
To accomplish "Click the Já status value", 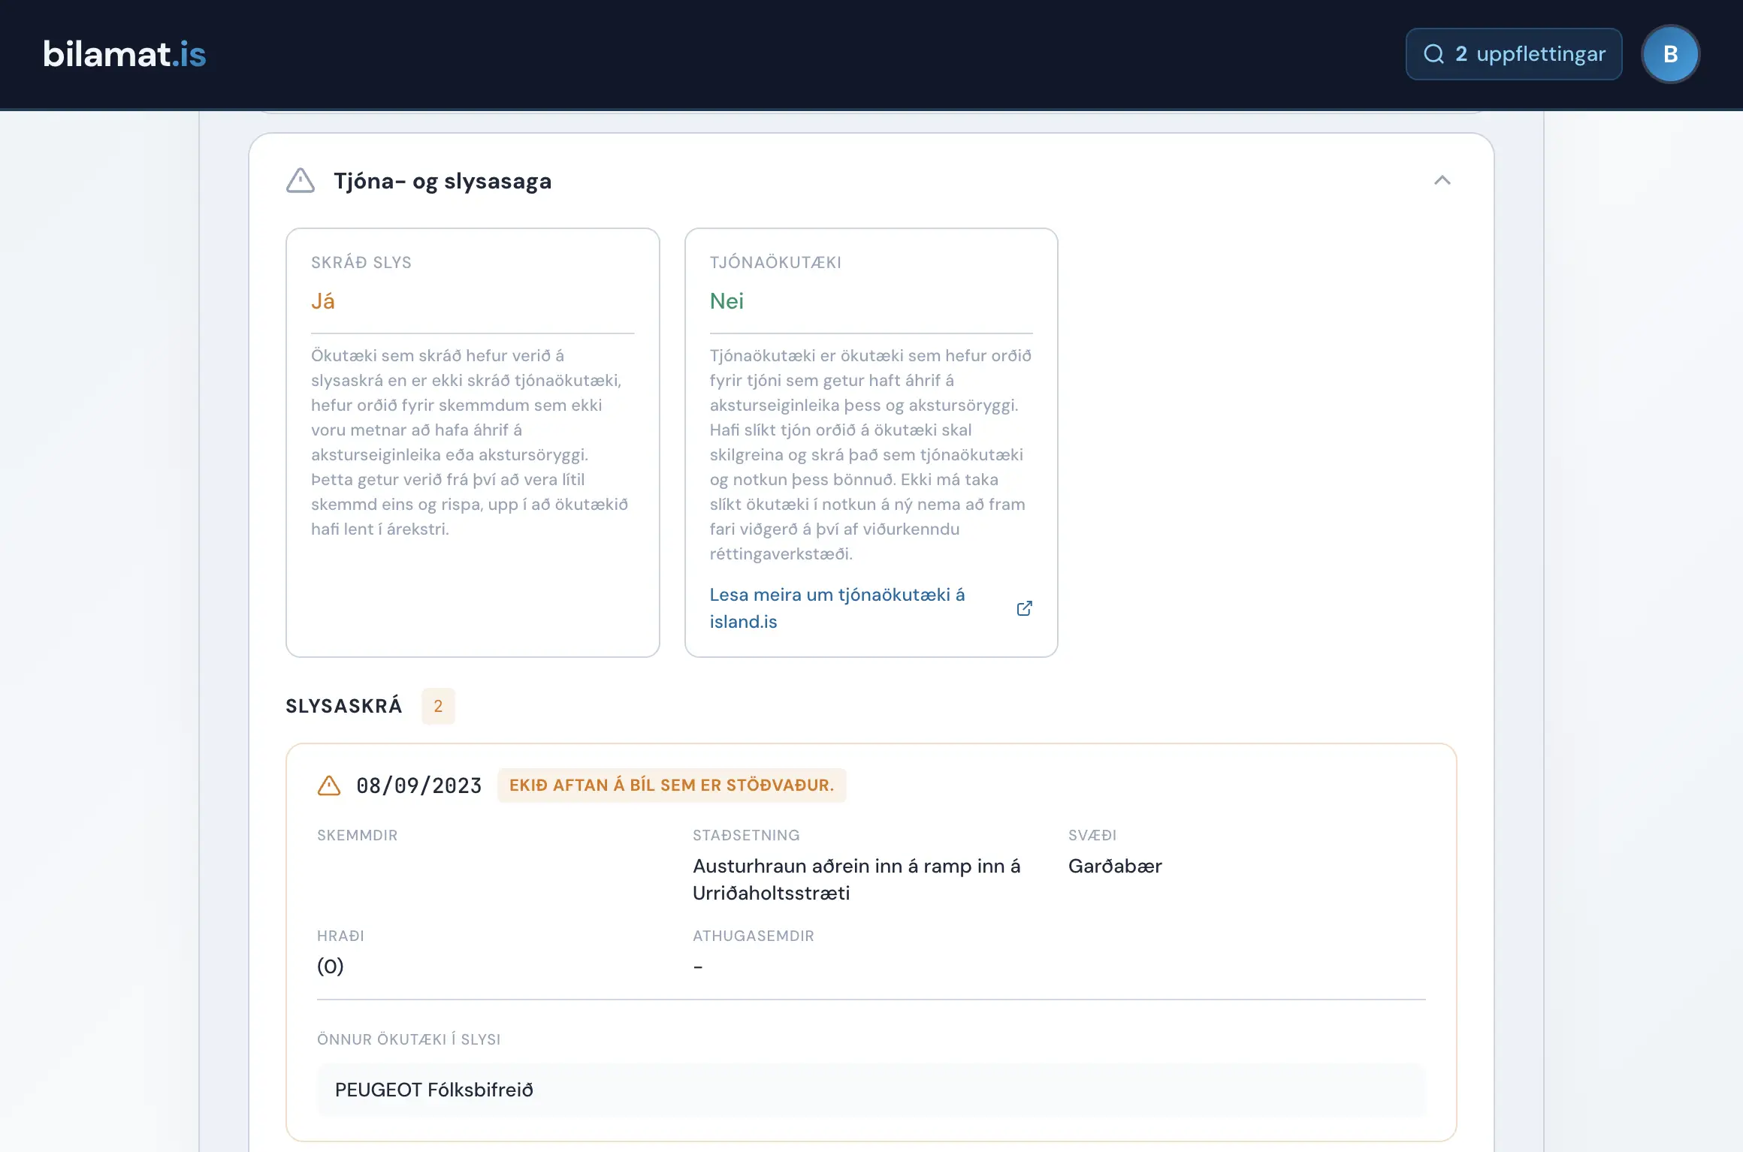I will pos(323,301).
